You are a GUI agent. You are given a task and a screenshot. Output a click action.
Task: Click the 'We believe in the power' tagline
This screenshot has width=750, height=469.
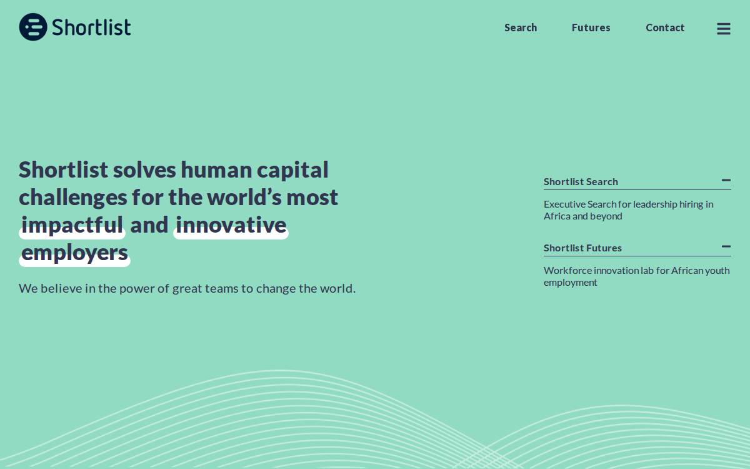click(x=187, y=288)
